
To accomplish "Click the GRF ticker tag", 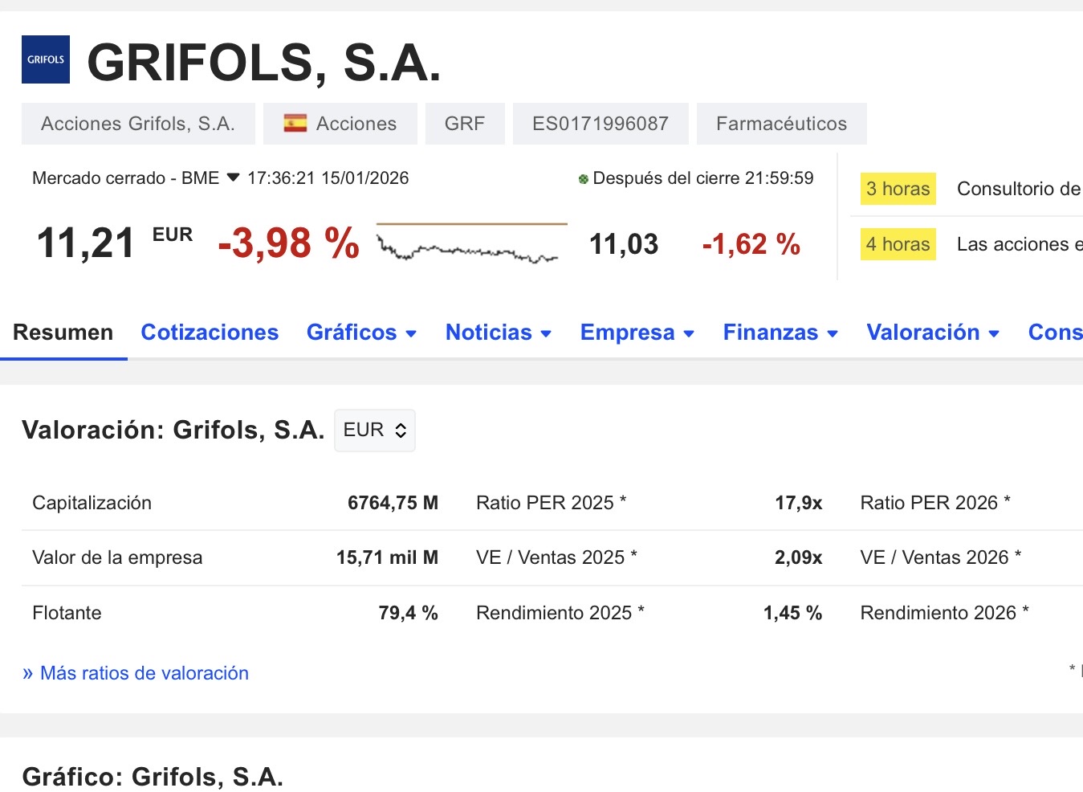I will pyautogui.click(x=465, y=124).
